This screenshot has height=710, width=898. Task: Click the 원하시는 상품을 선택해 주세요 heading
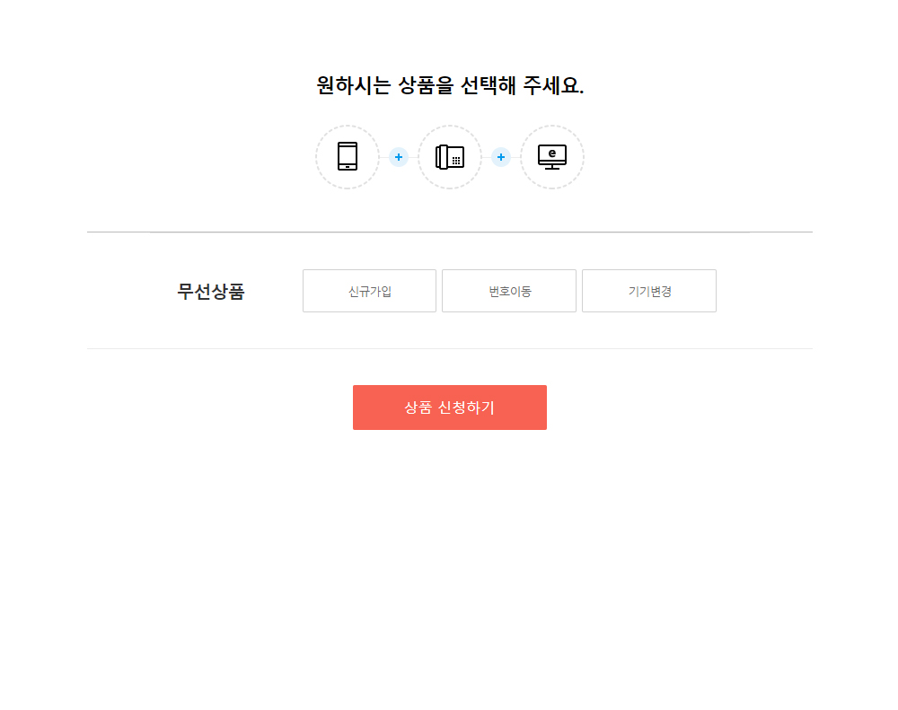click(x=450, y=85)
